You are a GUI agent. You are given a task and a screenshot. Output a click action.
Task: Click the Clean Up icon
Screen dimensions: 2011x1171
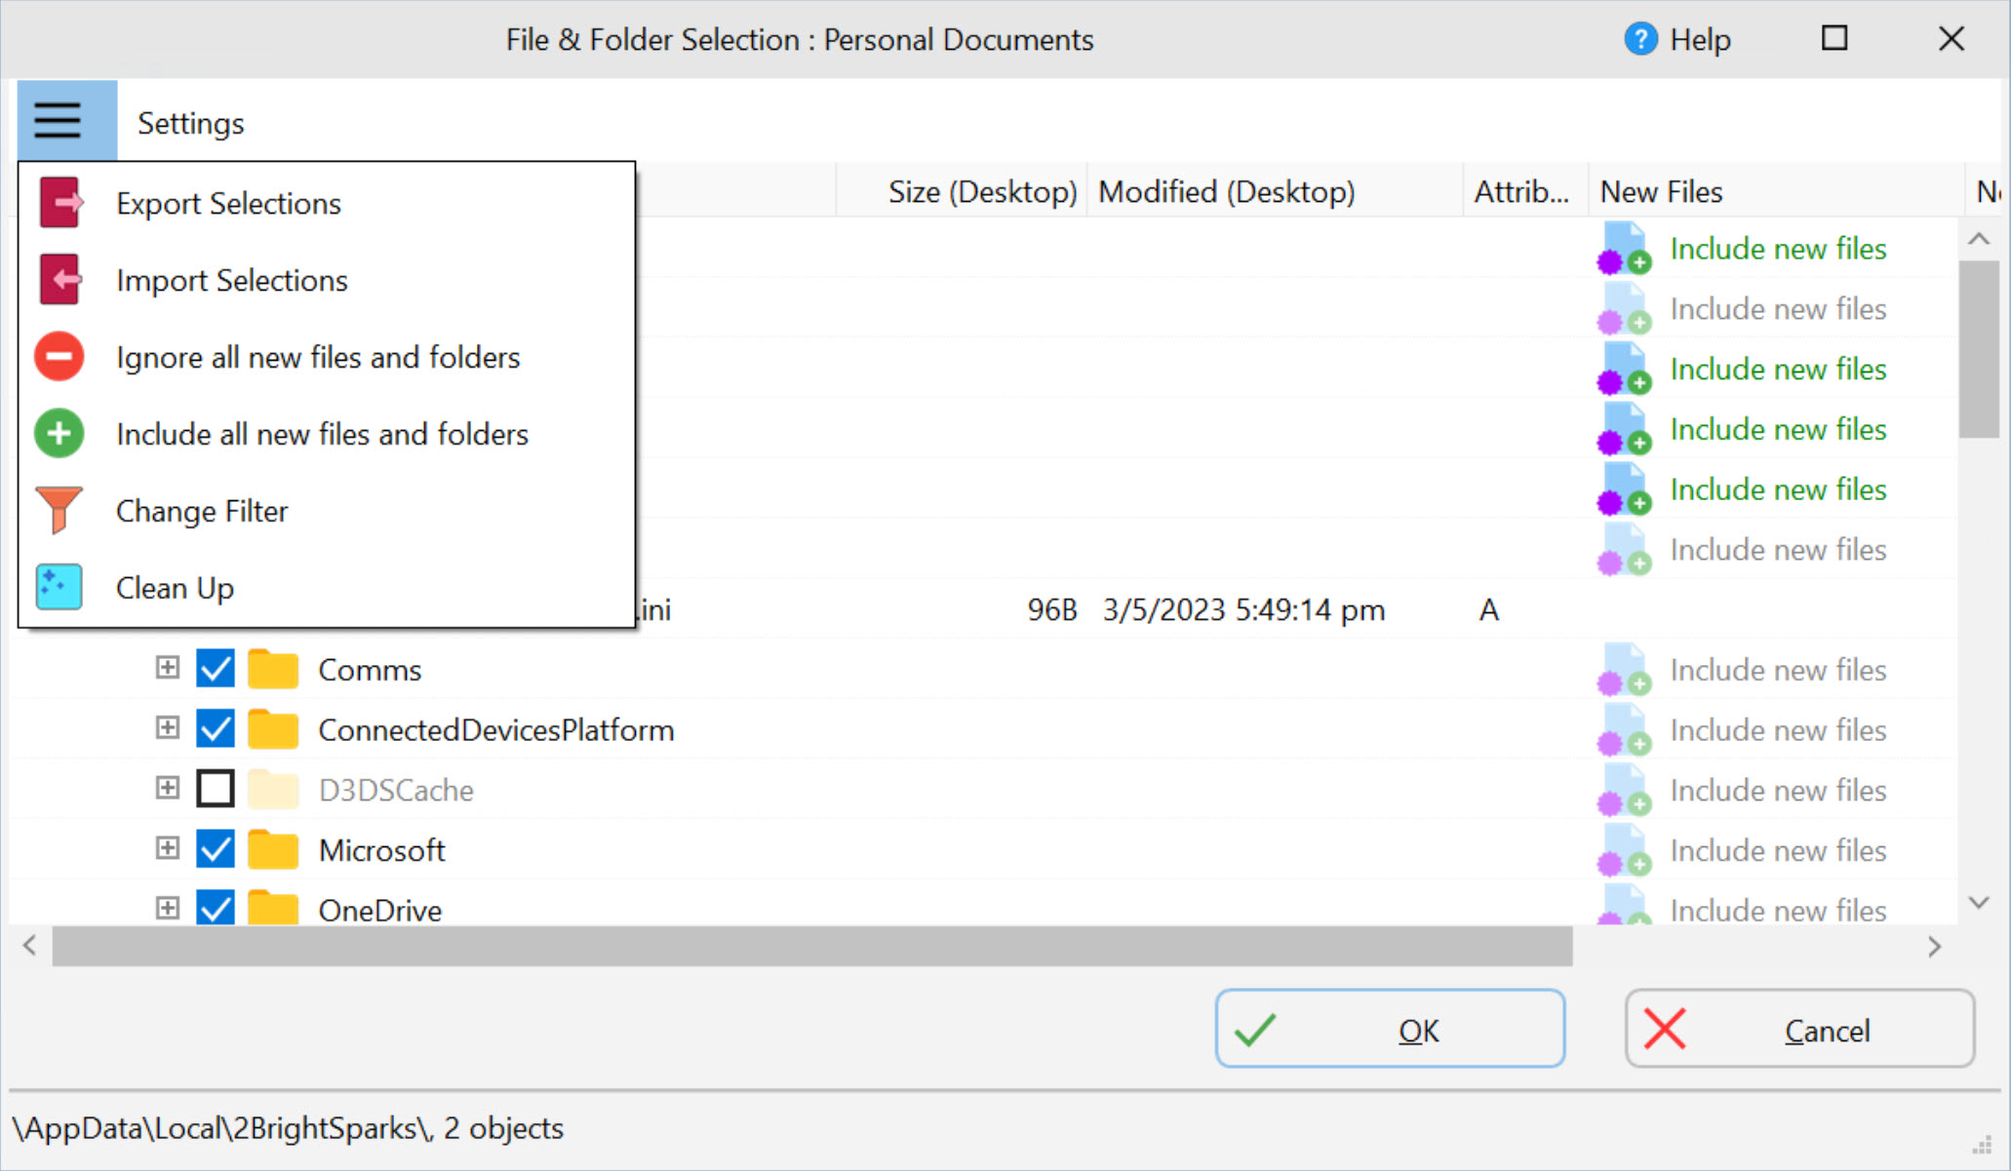59,585
